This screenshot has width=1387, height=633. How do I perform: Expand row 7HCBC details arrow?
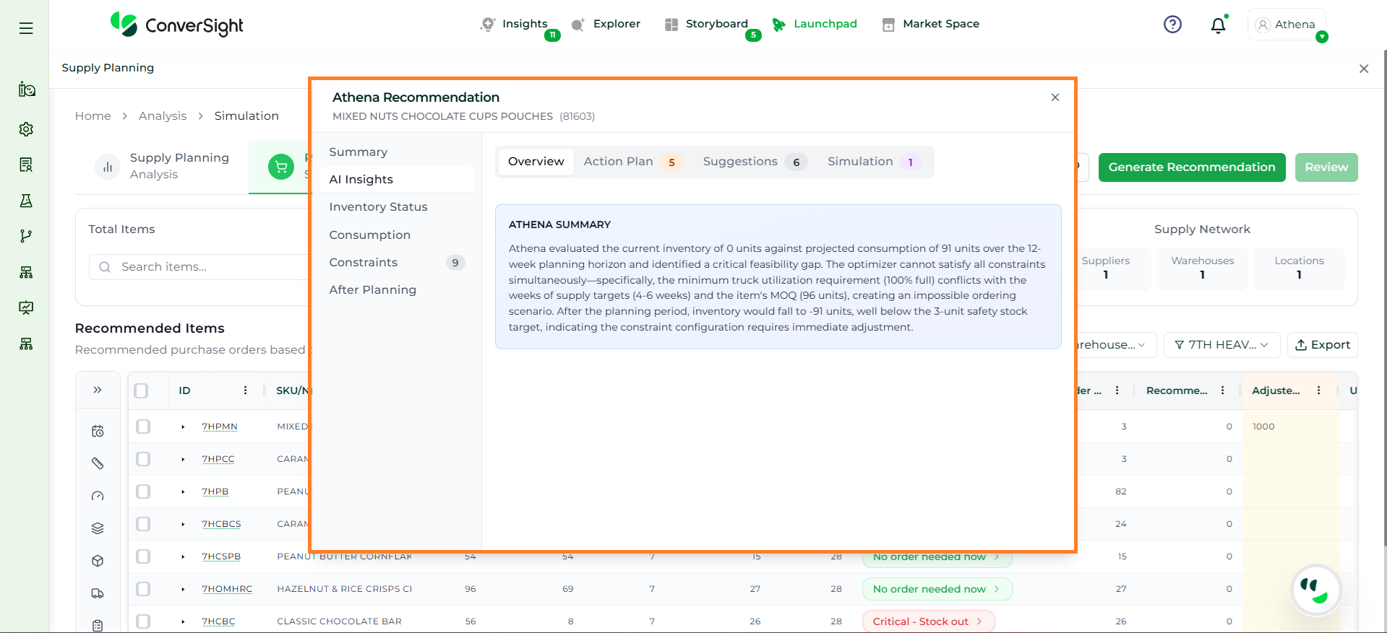click(183, 621)
